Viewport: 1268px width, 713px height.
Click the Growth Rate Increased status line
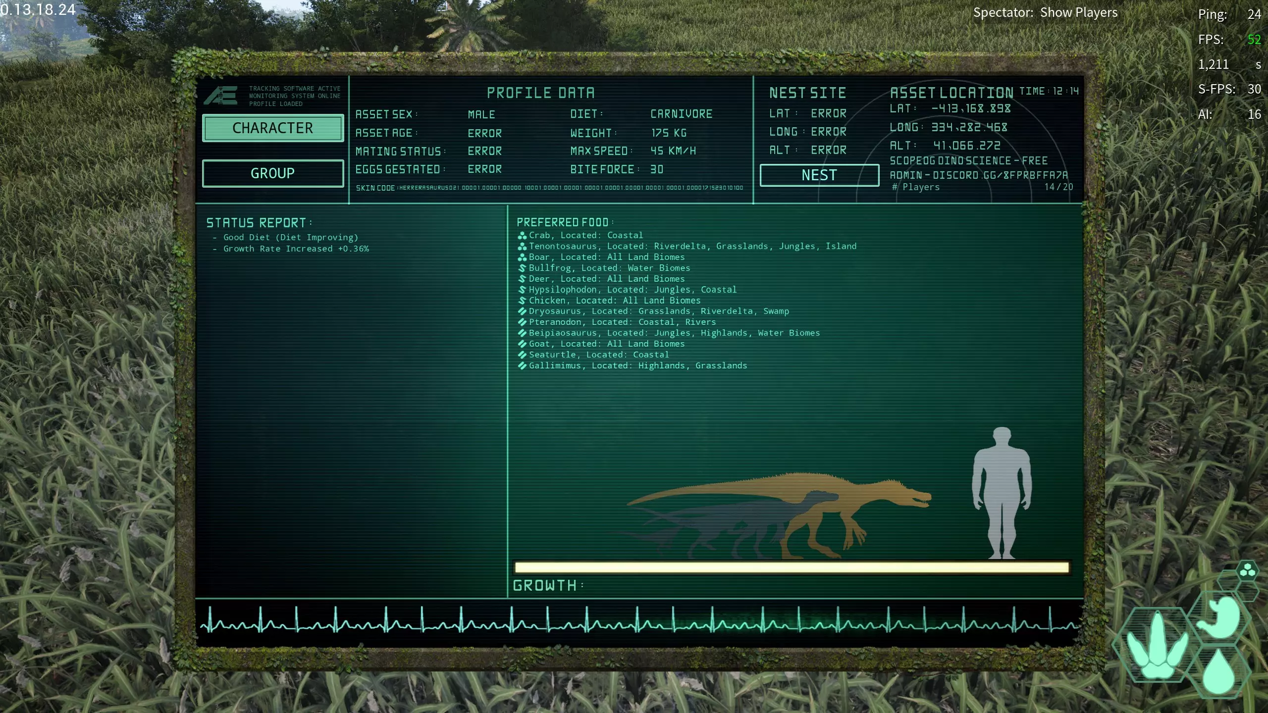pyautogui.click(x=296, y=249)
